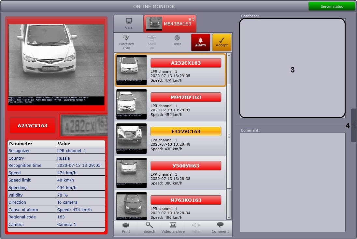Select the M942BY163 plate entry
The image size is (357, 239).
click(186, 97)
